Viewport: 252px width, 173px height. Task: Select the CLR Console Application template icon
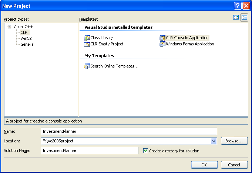(x=162, y=38)
